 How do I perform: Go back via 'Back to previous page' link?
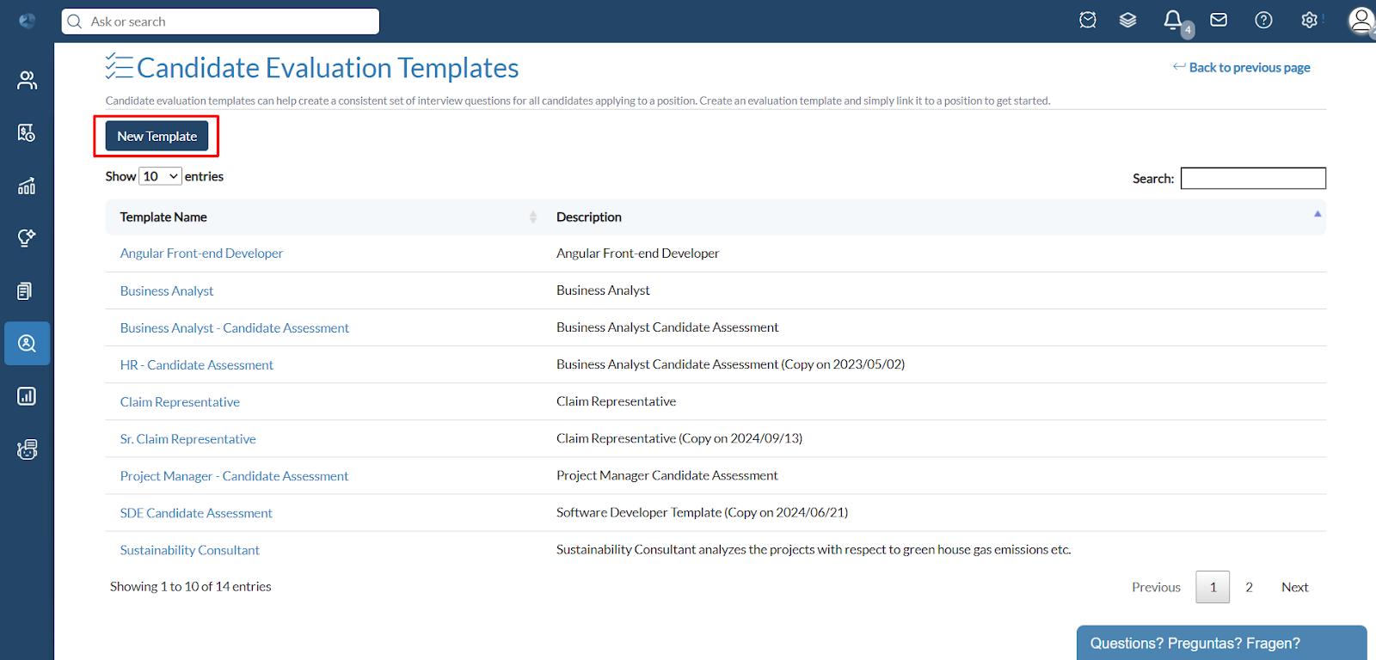pyautogui.click(x=1241, y=67)
